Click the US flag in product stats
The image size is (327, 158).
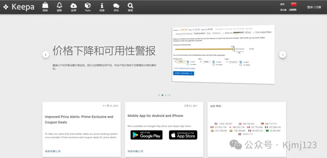(216, 124)
